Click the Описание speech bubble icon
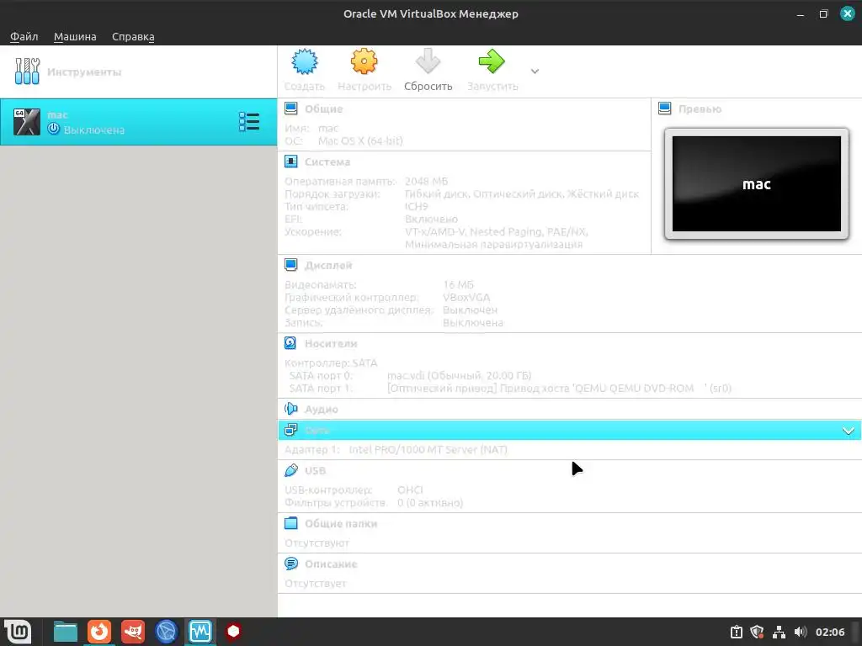The height and width of the screenshot is (646, 862). 290,564
